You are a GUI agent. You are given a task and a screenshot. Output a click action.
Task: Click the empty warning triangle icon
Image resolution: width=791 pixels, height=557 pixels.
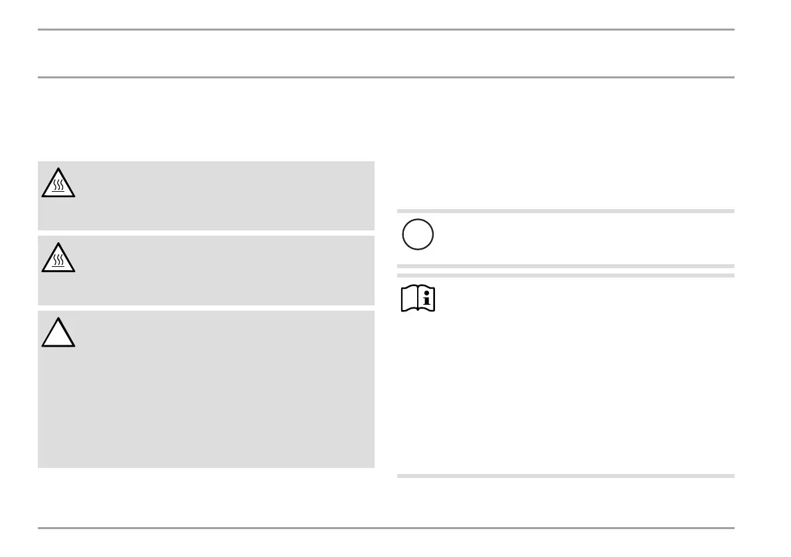click(58, 333)
